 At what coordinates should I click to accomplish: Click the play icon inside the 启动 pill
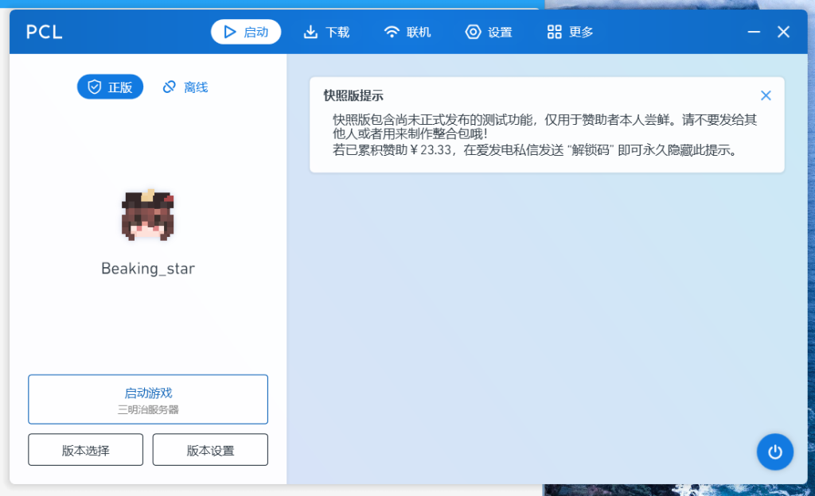232,32
